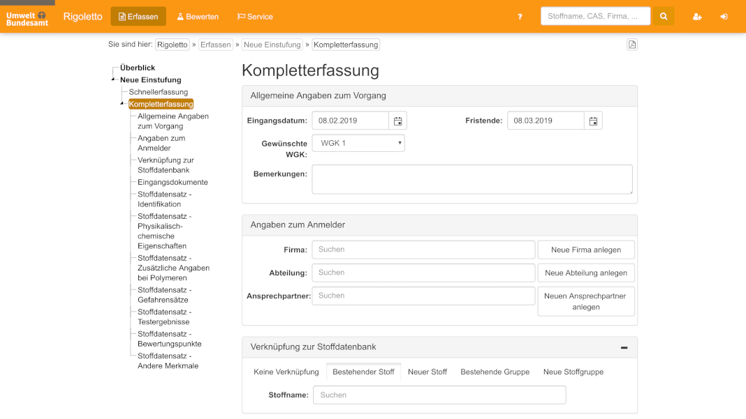This screenshot has width=746, height=419.
Task: Jump to Verknüpfung zur Stoffdatenbank in sidebar
Action: (166, 165)
